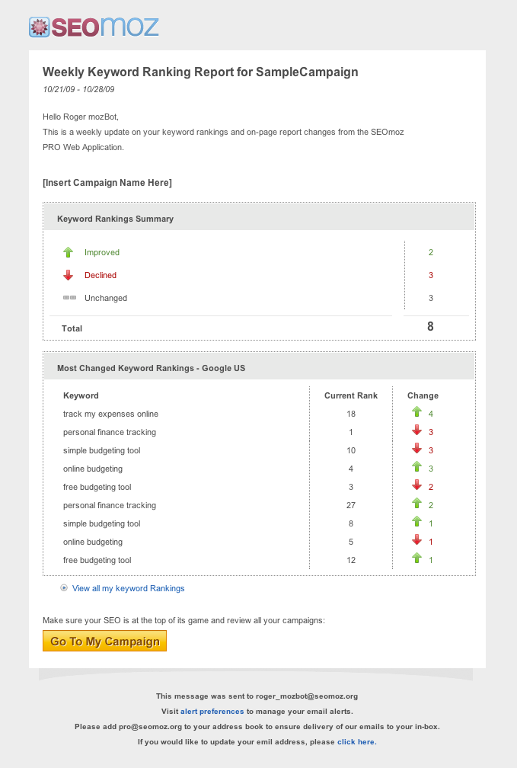Click the gray Unchanged icon
The image size is (517, 768).
pos(69,298)
